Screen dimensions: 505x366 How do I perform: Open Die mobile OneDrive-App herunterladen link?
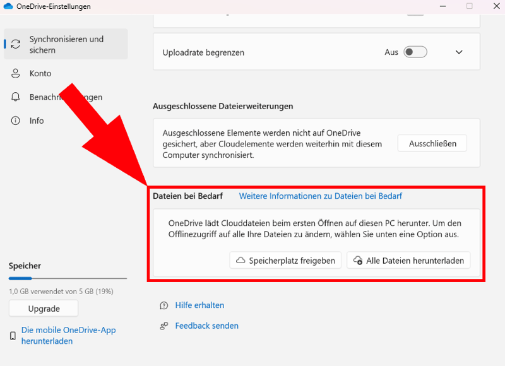coord(69,336)
